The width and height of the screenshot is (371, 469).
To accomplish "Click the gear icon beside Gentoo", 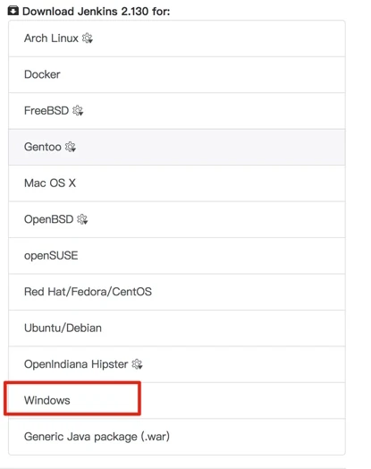I will (x=71, y=147).
